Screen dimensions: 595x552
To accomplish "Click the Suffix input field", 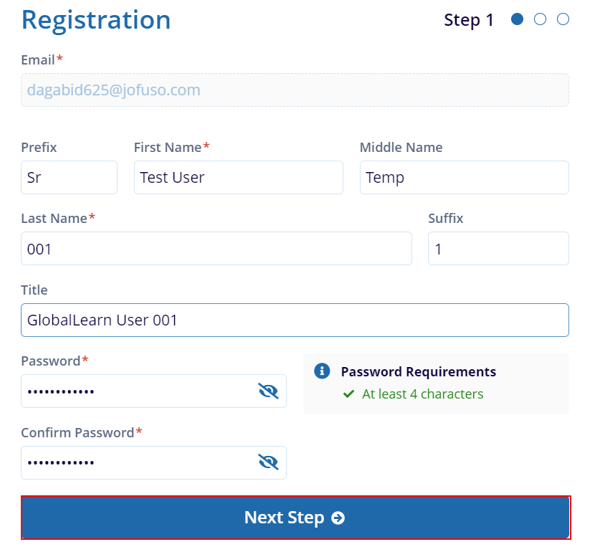I will tap(498, 249).
